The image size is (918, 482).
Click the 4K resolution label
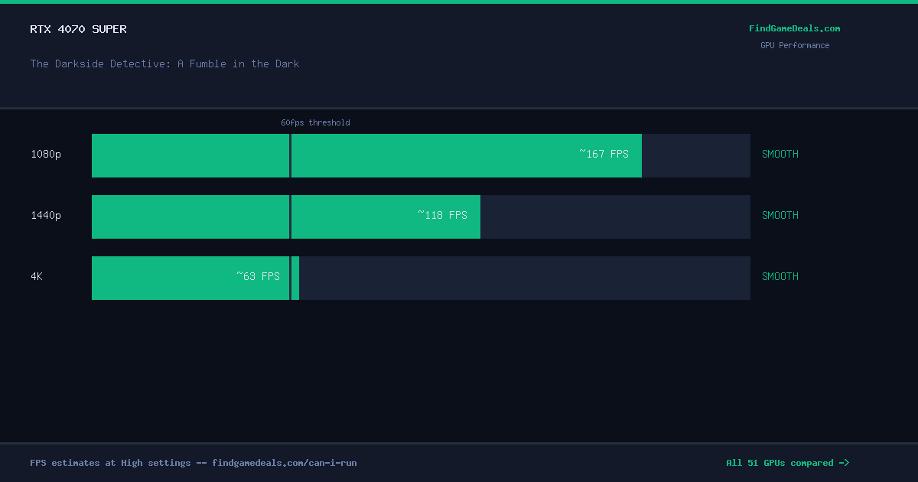pos(37,276)
